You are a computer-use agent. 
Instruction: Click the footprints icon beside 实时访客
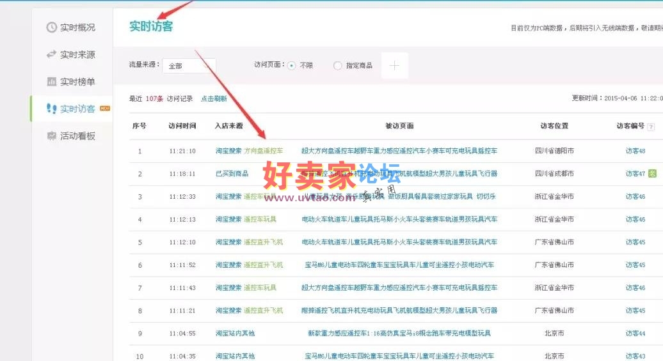point(52,109)
